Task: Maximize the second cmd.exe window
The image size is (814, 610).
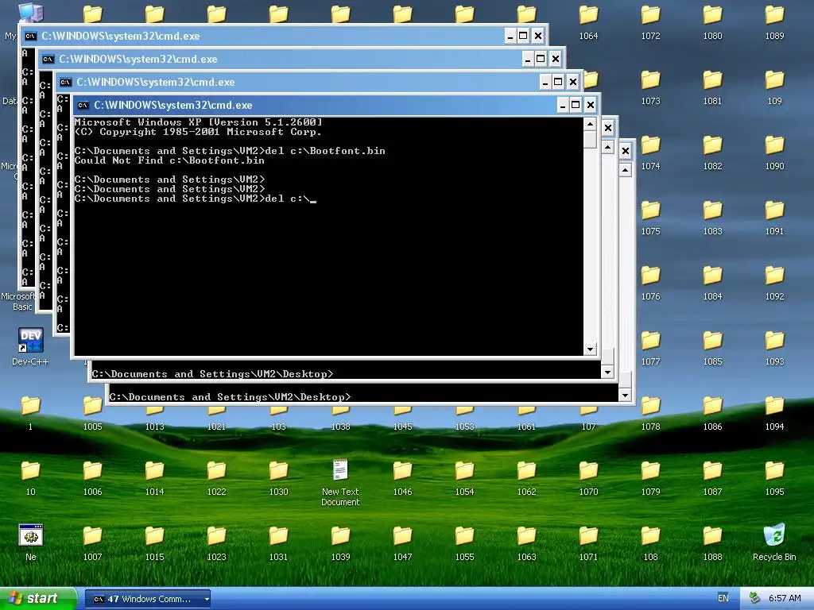Action: coord(541,59)
